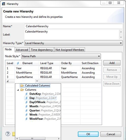Click the MonthName element cell
126x140 pixels.
coord(27,73)
